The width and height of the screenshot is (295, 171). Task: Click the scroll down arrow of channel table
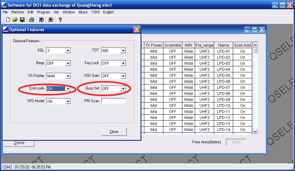(255, 132)
